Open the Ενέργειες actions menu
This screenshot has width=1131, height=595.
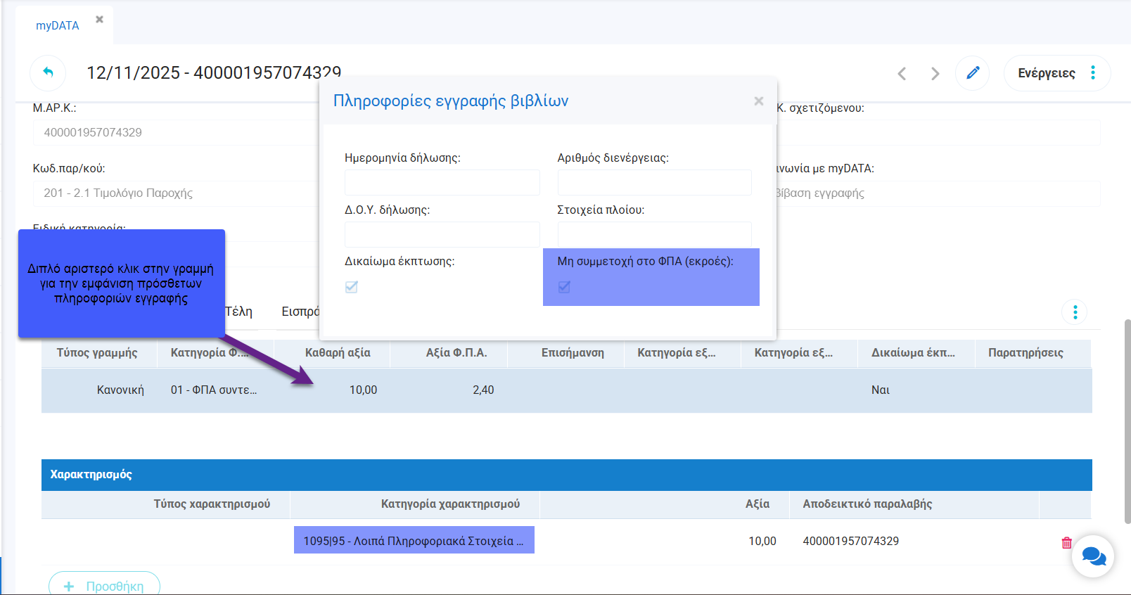(1056, 73)
